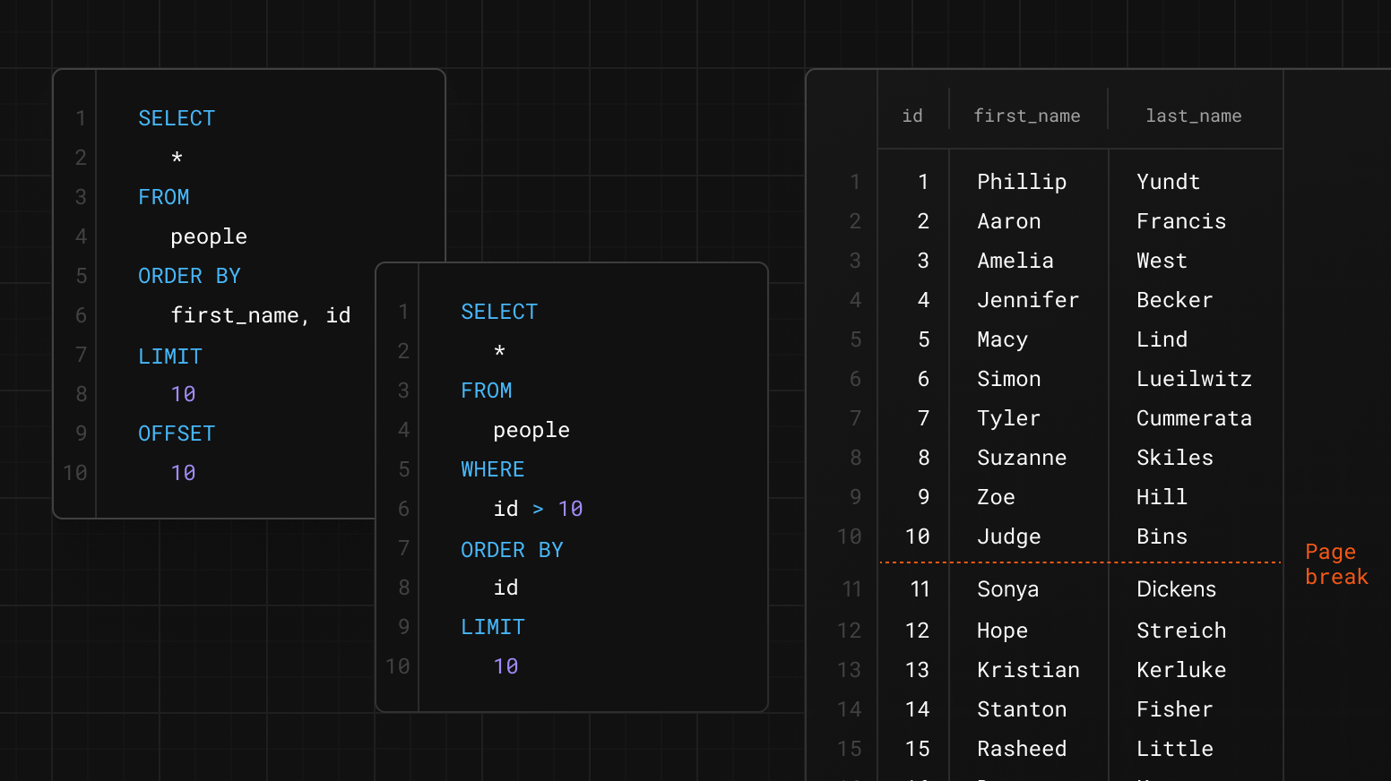Click the OFFSET keyword in the first query
The image size is (1391, 781).
[177, 433]
